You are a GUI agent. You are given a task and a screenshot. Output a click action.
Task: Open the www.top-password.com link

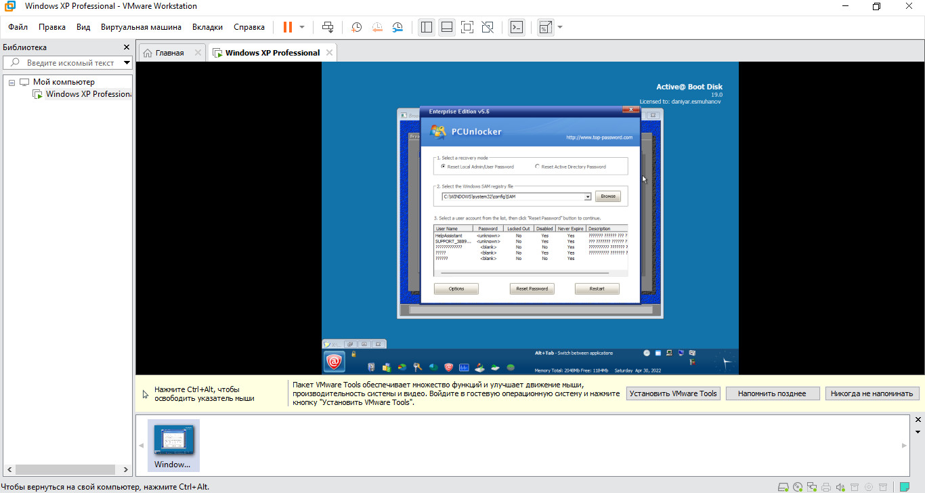point(599,137)
